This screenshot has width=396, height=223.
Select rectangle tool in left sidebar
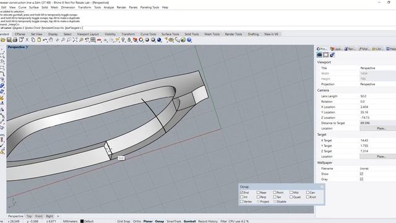click(2, 68)
